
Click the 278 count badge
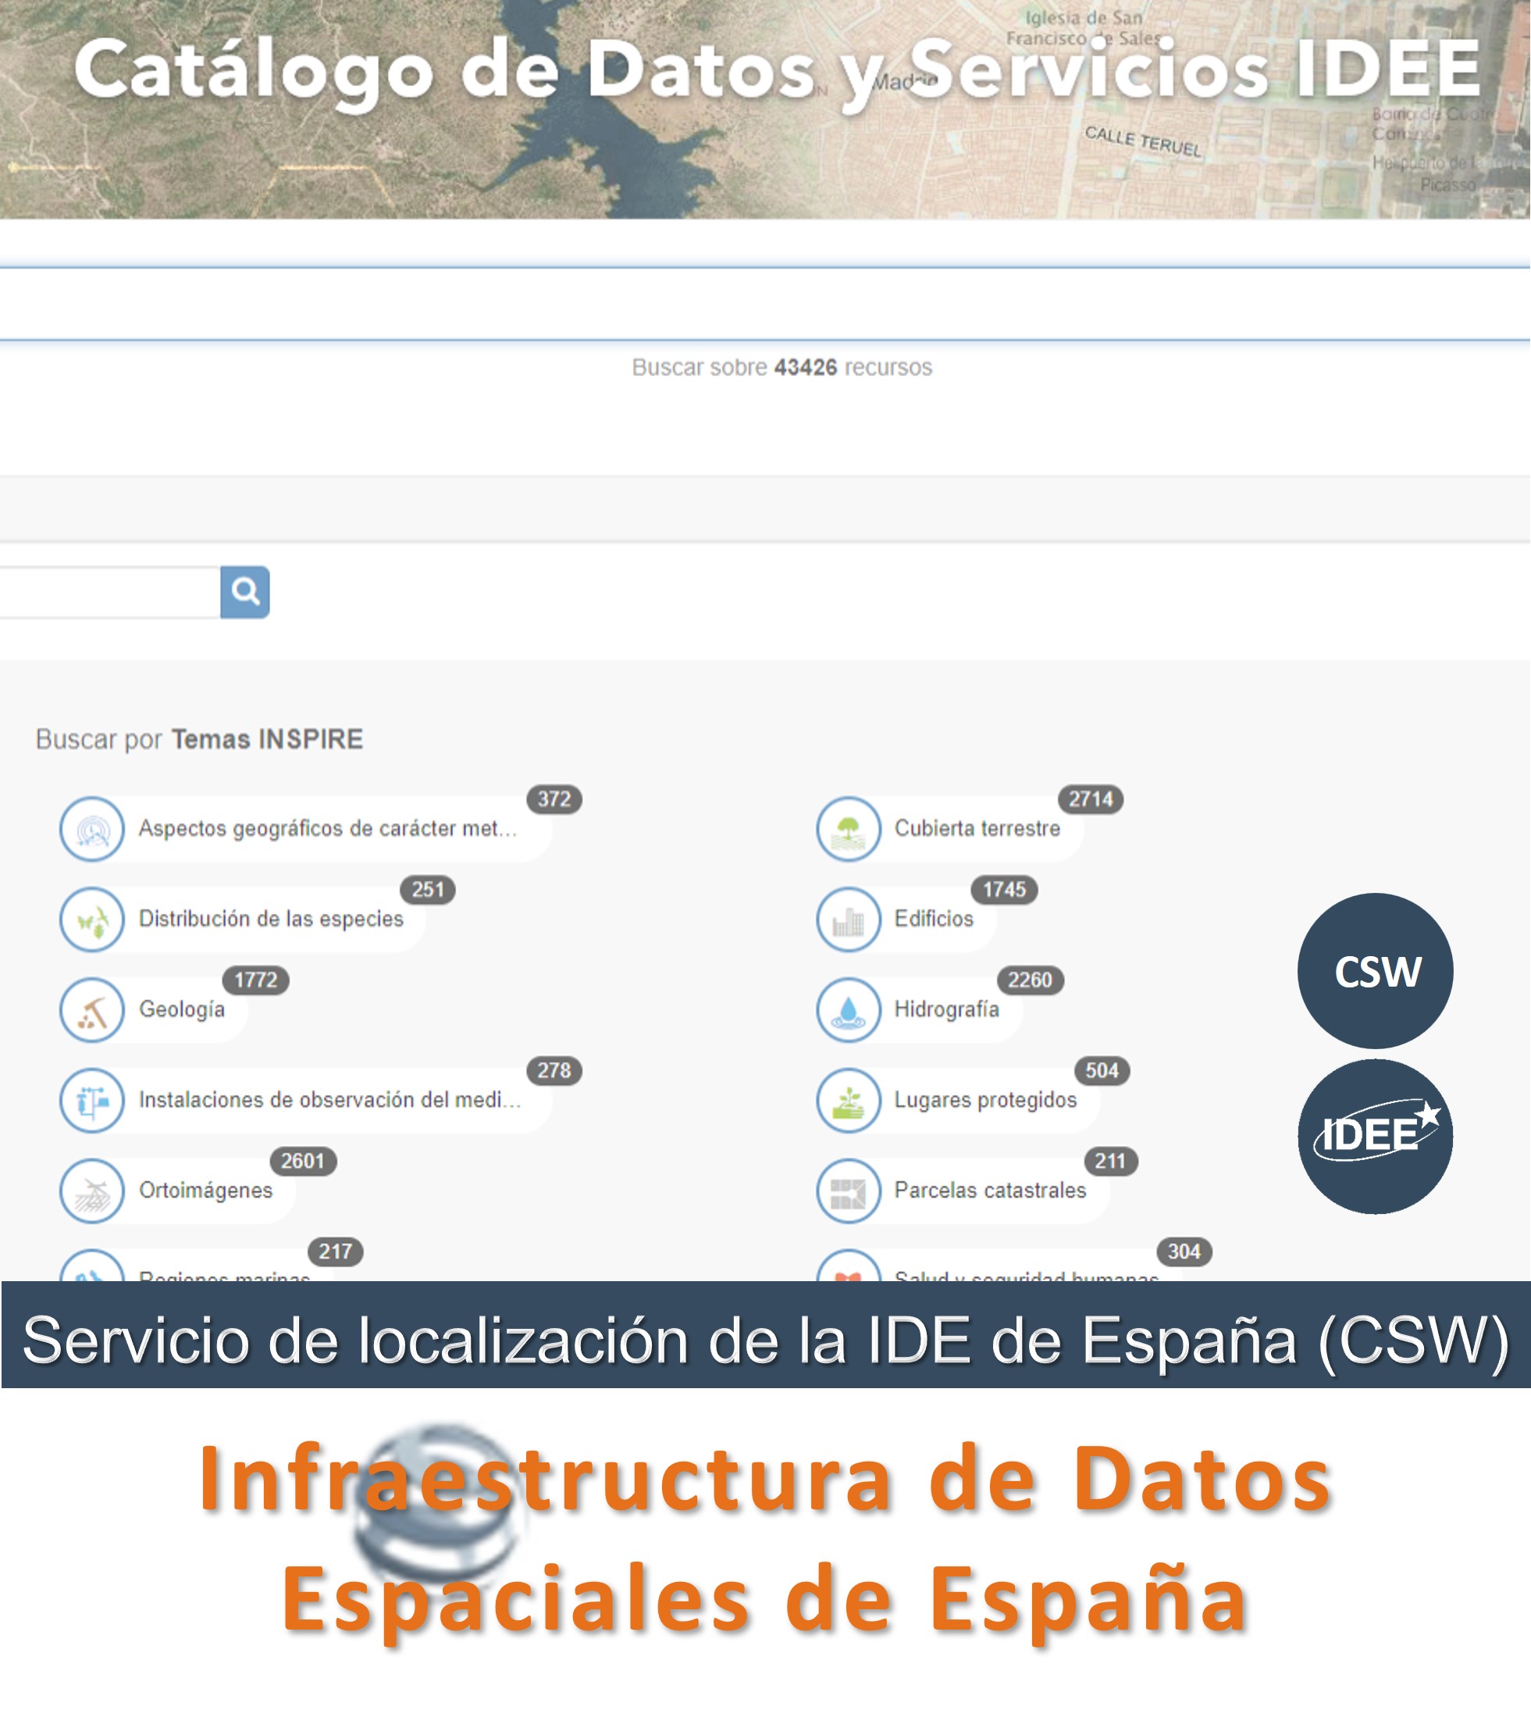point(554,1071)
